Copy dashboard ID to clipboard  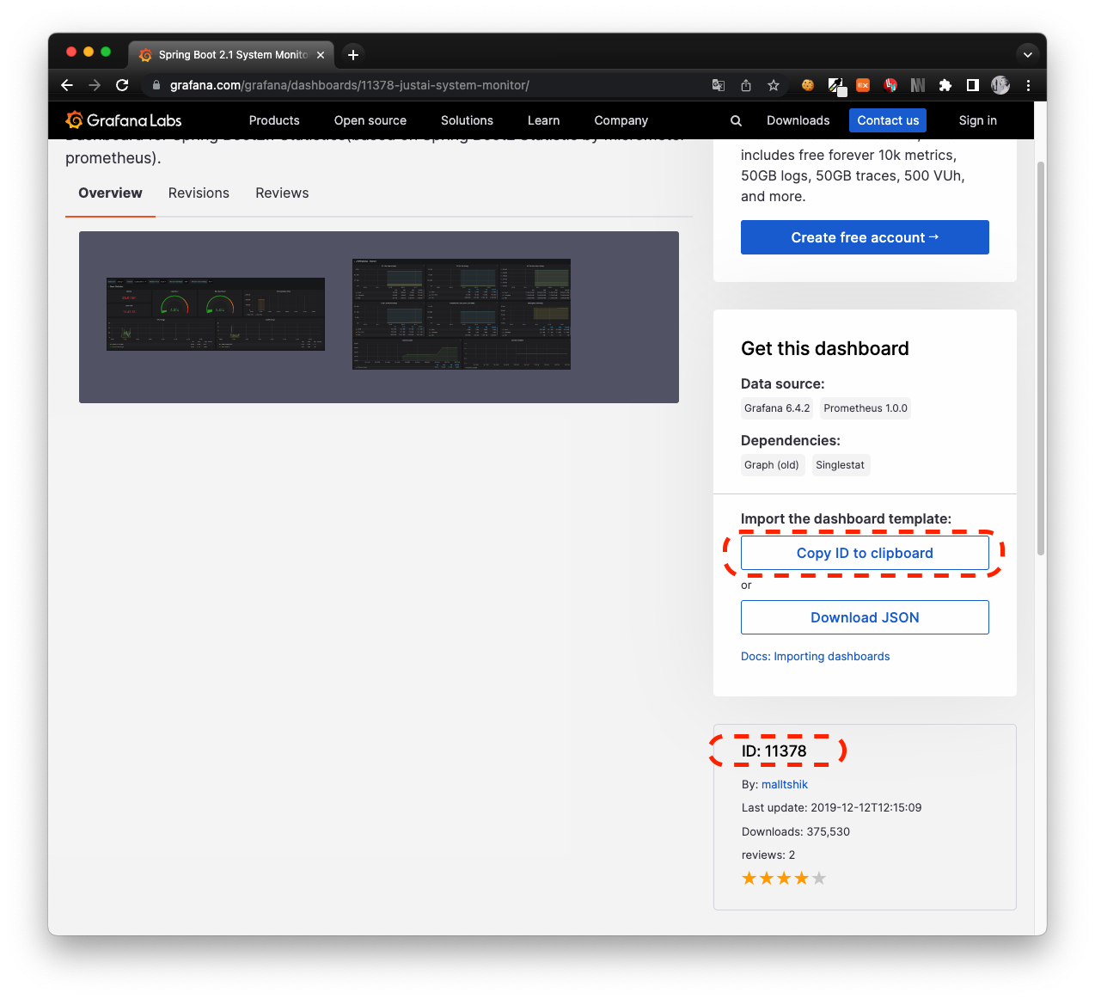865,553
